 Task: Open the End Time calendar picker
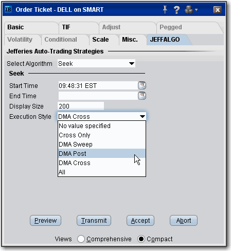click(x=142, y=96)
